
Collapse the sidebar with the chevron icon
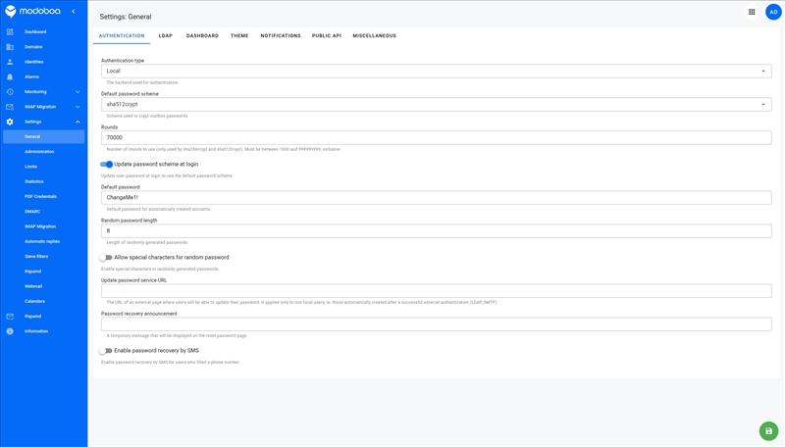point(73,12)
